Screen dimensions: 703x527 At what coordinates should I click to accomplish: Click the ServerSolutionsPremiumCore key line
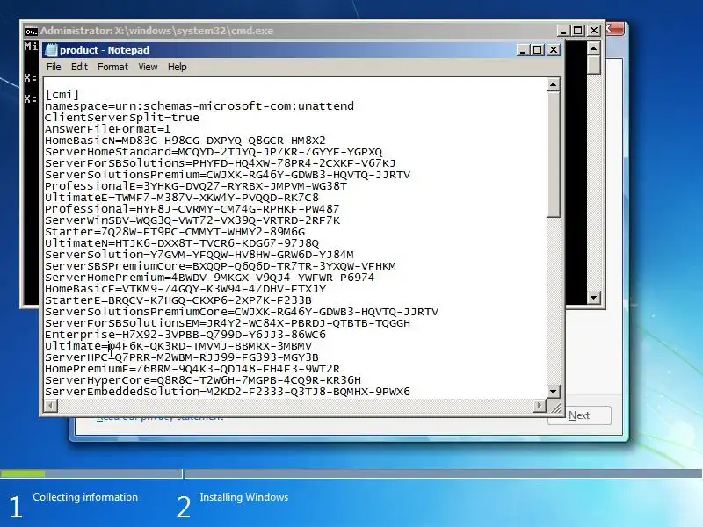pos(242,312)
